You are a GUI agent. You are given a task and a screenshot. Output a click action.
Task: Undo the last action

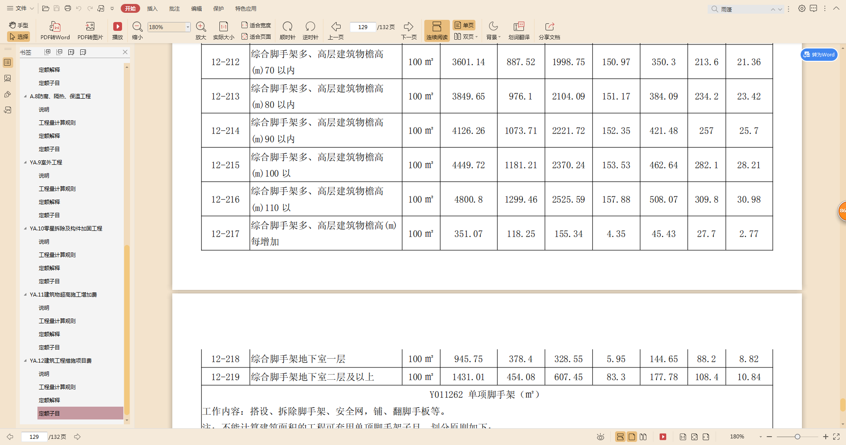(x=79, y=8)
